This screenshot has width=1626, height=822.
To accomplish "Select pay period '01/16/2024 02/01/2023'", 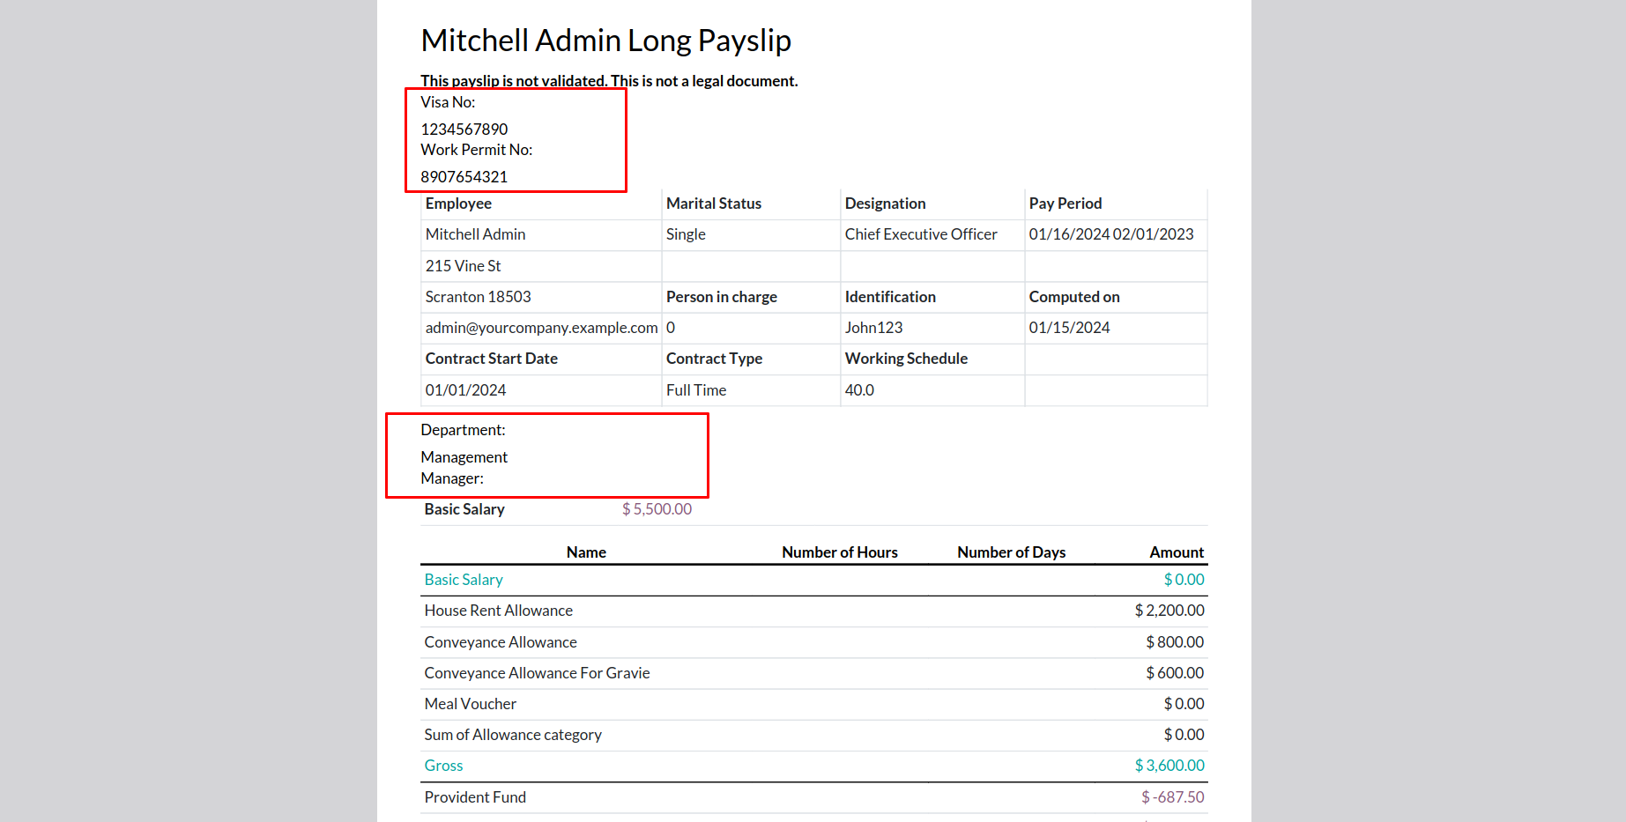I will [1111, 234].
